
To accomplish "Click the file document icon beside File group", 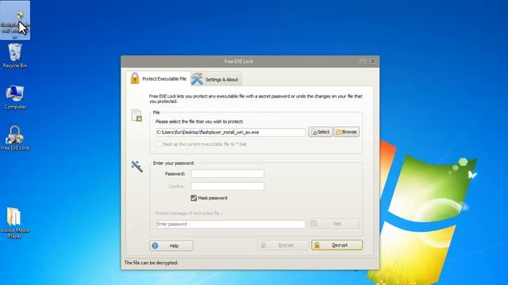I will pyautogui.click(x=137, y=116).
